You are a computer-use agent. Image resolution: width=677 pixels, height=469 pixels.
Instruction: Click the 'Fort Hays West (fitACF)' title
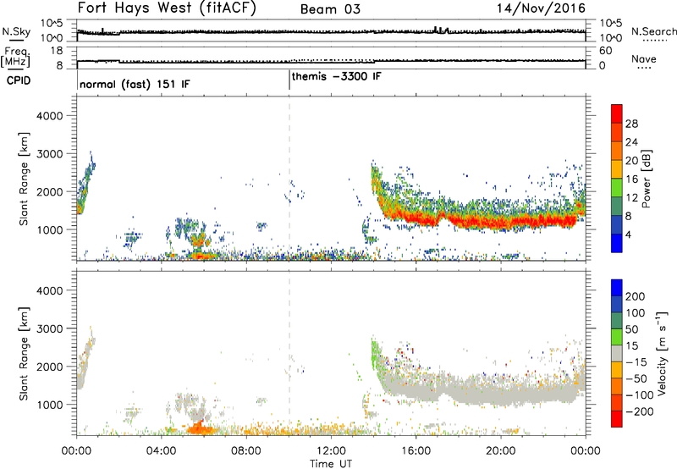click(x=167, y=8)
